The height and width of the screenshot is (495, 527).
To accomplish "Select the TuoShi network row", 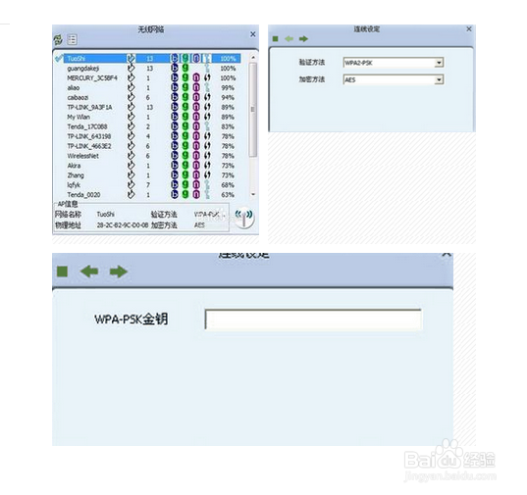I will 152,59.
